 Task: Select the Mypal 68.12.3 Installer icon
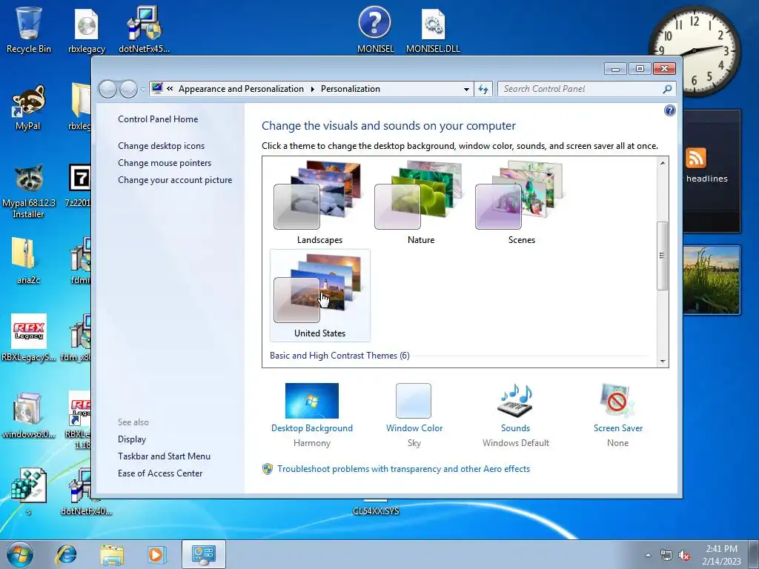click(29, 191)
